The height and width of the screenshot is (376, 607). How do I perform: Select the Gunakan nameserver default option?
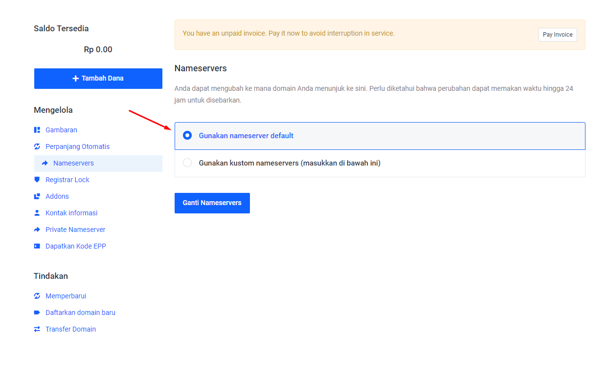[187, 136]
